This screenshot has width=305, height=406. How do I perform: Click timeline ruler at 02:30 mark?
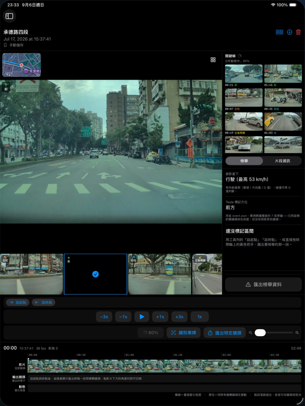(x=275, y=355)
